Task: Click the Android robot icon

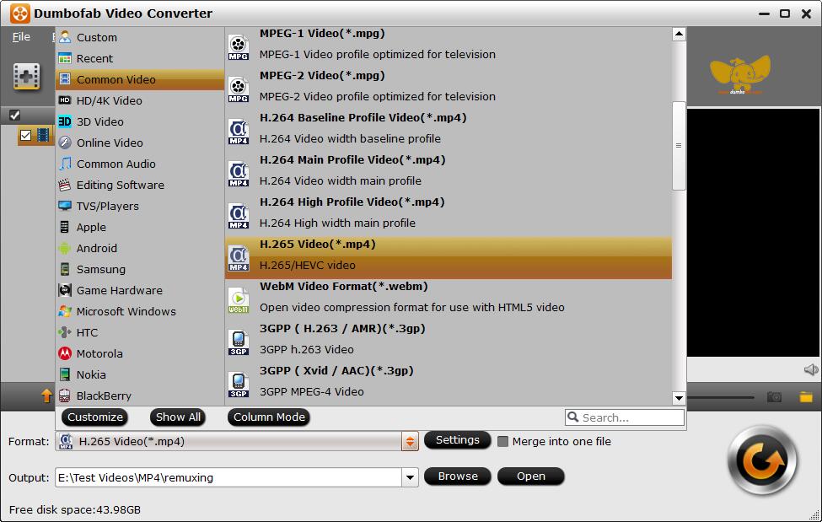Action: tap(64, 248)
